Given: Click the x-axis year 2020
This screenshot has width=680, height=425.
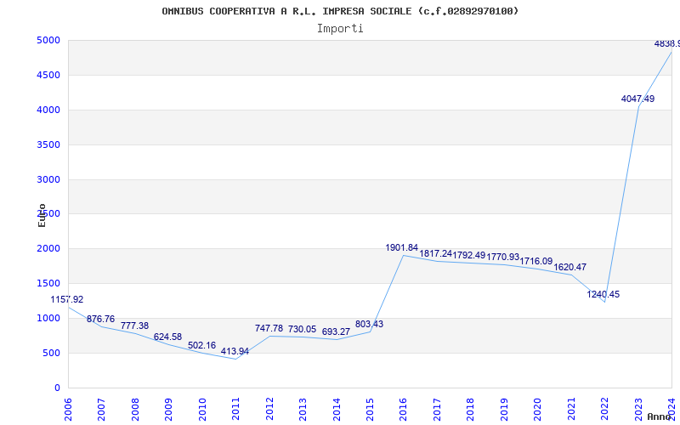Looking at the screenshot, I should coord(538,410).
